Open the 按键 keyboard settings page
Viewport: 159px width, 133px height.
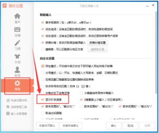pos(17,32)
